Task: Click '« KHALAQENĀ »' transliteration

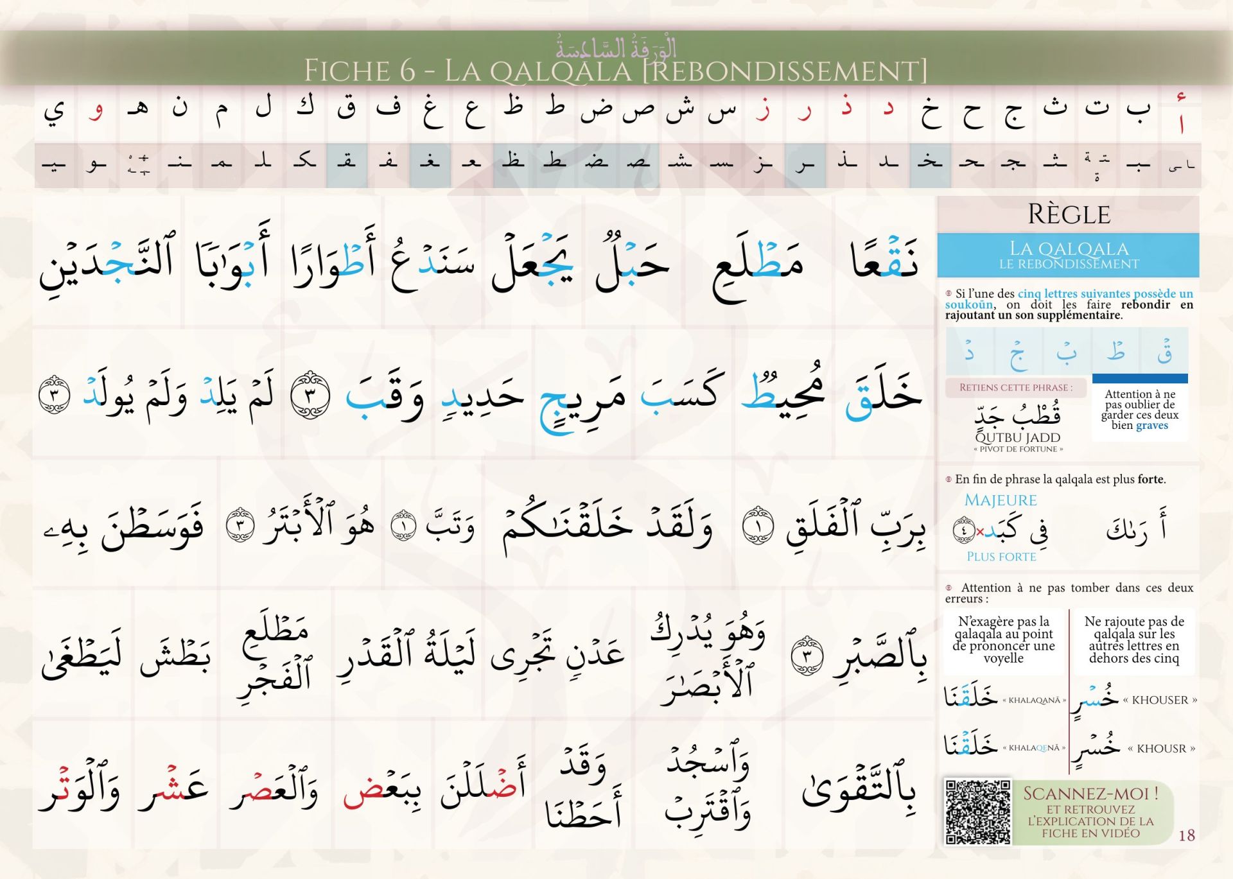Action: (1034, 748)
